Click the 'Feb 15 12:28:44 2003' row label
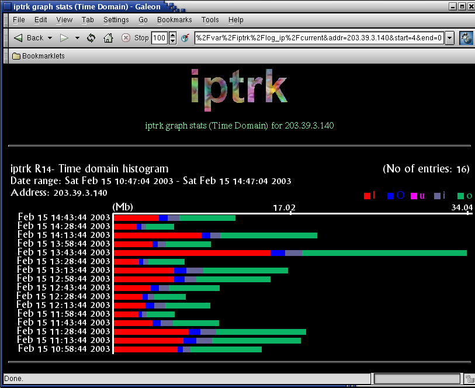Viewport: 475px width, 388px height. [63, 296]
